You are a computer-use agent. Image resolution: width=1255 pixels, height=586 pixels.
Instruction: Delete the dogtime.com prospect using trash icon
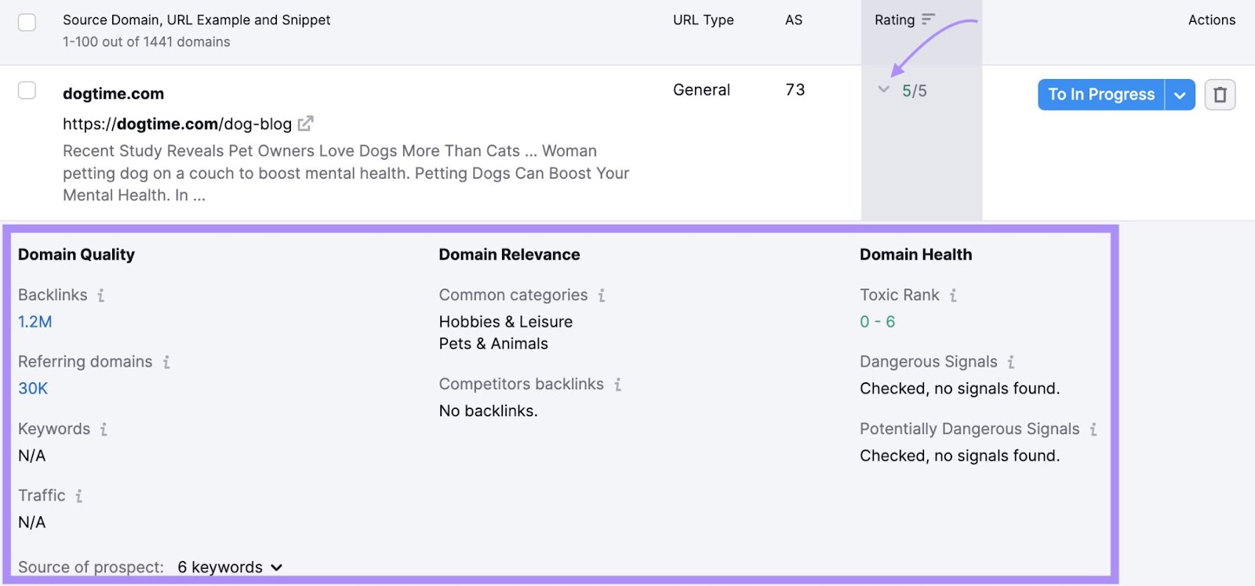pyautogui.click(x=1221, y=94)
